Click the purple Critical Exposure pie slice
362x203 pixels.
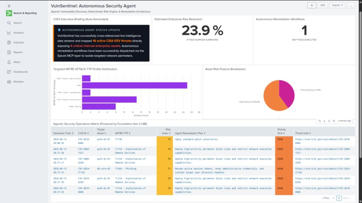[287, 92]
